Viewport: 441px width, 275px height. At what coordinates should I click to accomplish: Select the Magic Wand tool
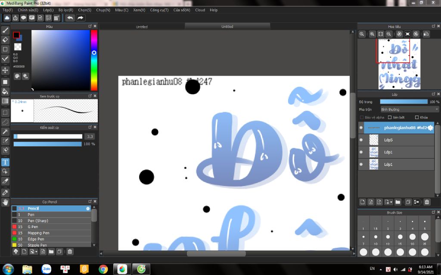point(5,131)
